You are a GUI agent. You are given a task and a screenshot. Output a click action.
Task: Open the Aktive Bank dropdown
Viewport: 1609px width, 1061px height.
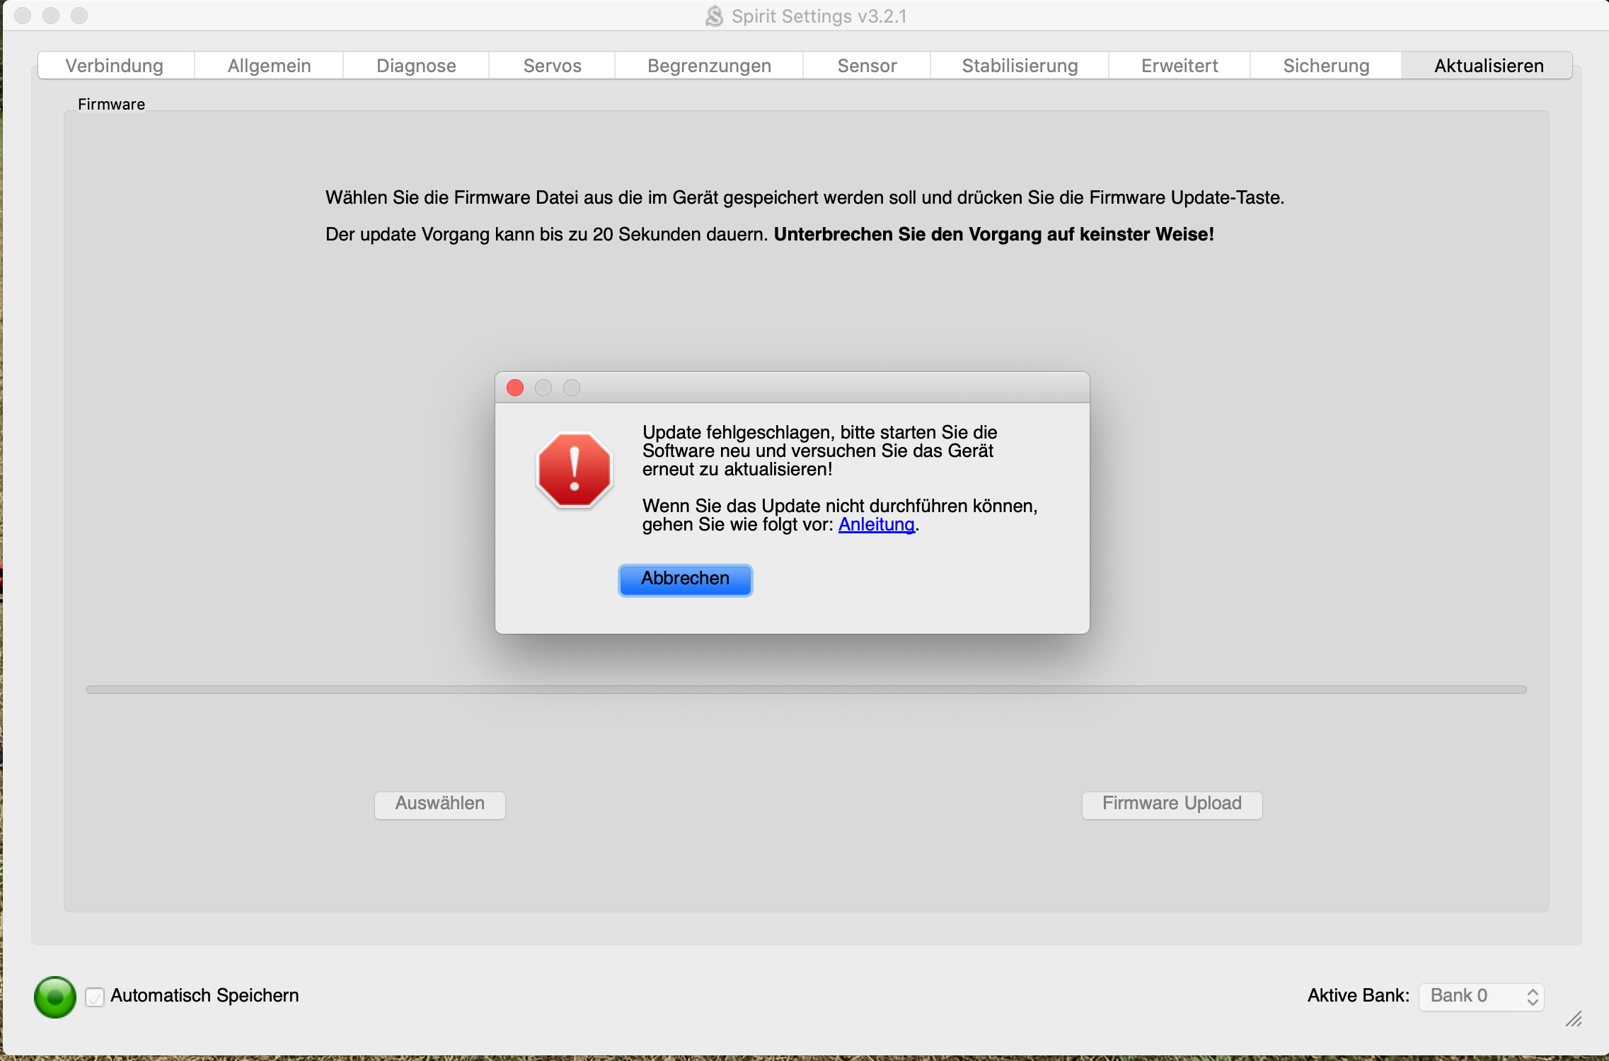1480,996
